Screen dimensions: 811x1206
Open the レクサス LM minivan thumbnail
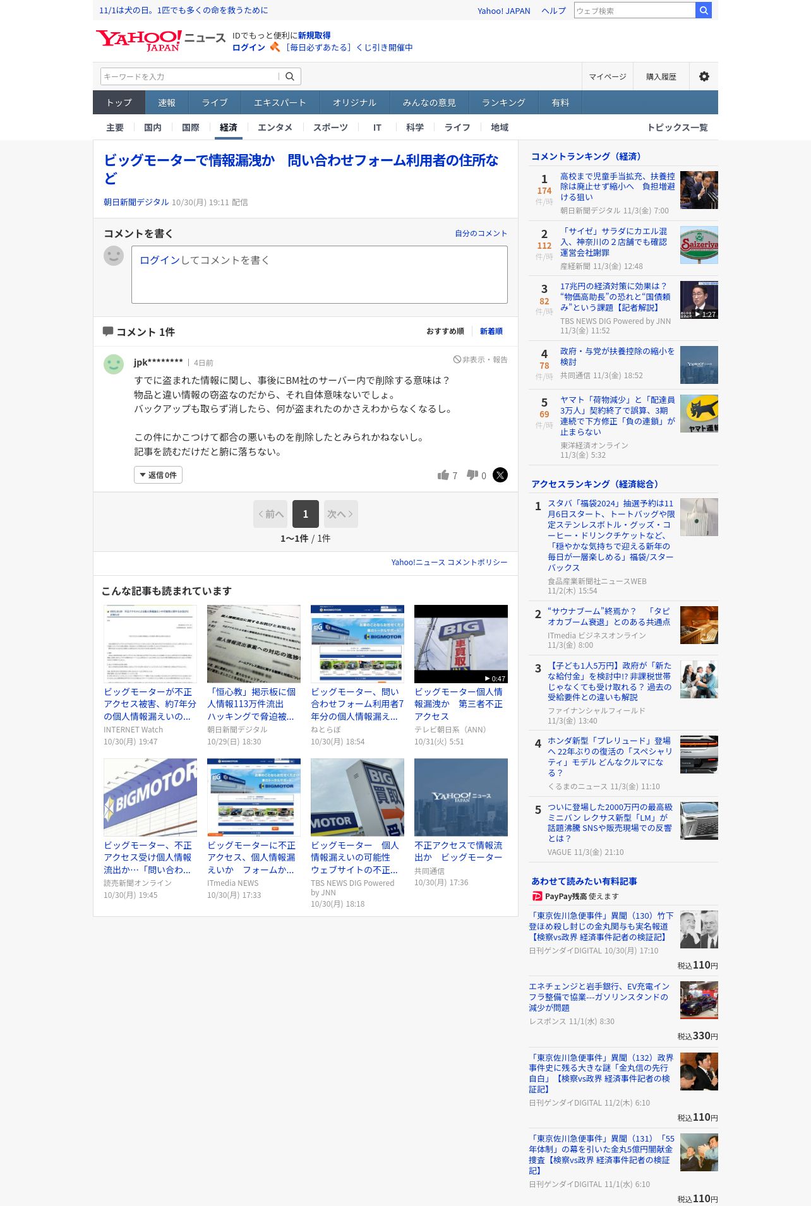699,821
